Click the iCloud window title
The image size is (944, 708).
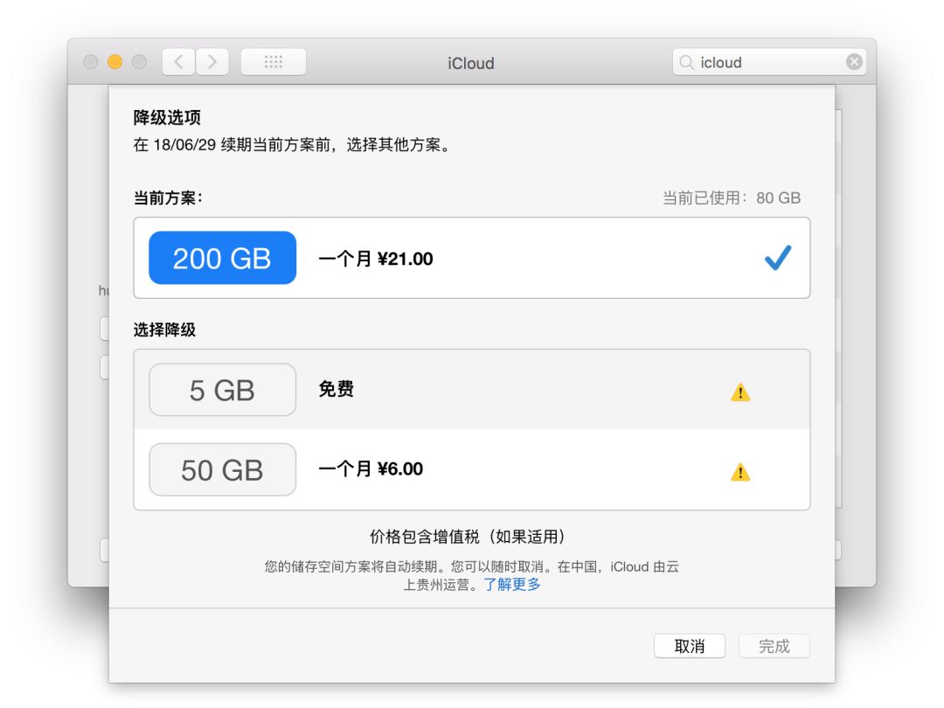pyautogui.click(x=471, y=63)
